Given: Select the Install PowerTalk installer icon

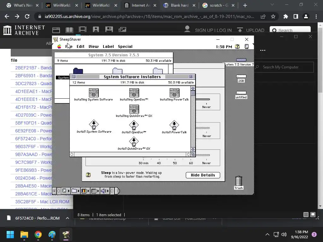Looking at the screenshot, I should click(174, 125).
